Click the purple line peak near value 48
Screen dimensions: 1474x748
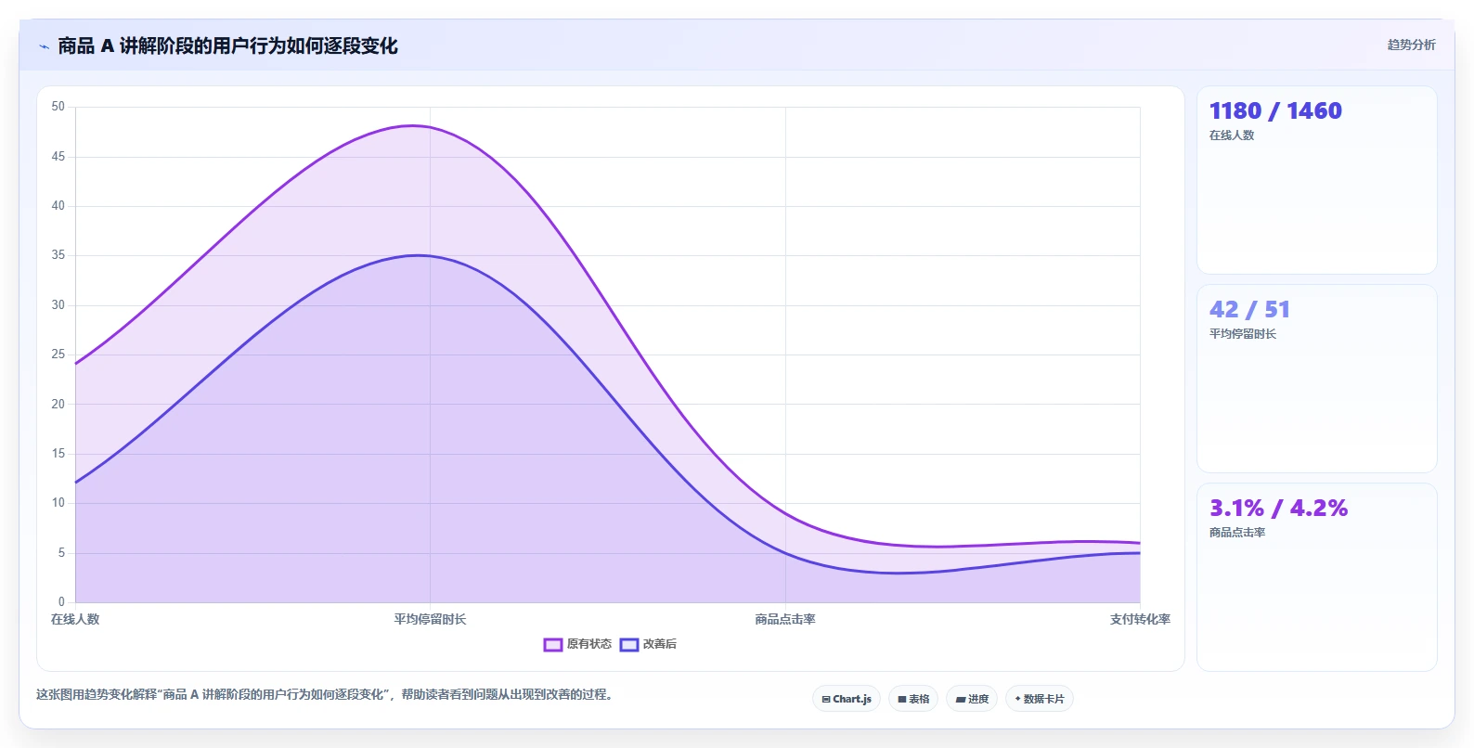(x=414, y=126)
